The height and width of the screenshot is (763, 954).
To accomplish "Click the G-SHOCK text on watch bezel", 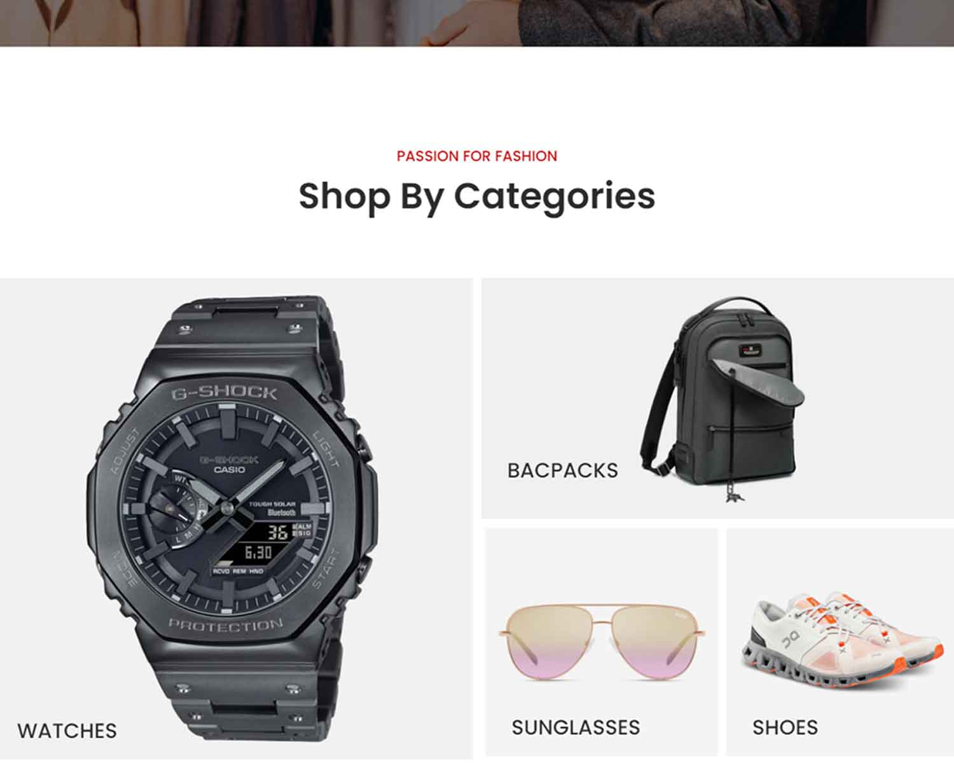I will (x=224, y=392).
